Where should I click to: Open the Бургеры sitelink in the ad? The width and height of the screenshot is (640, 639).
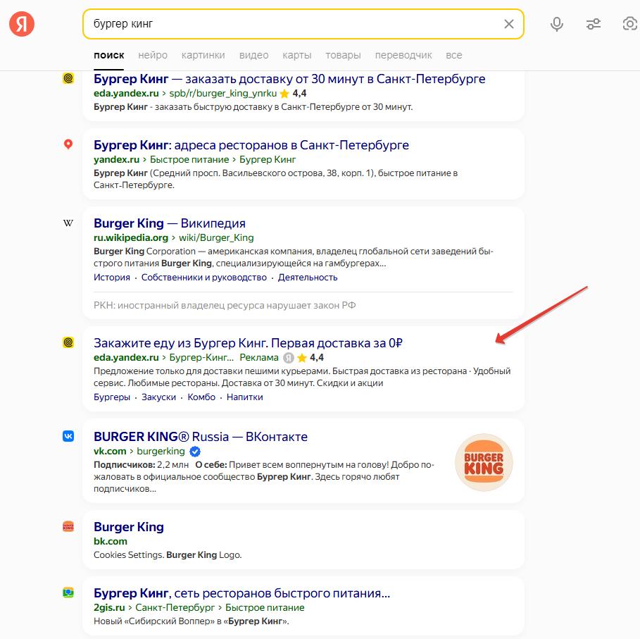pyautogui.click(x=111, y=397)
